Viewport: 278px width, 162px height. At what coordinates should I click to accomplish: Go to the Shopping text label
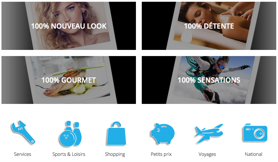click(x=115, y=154)
